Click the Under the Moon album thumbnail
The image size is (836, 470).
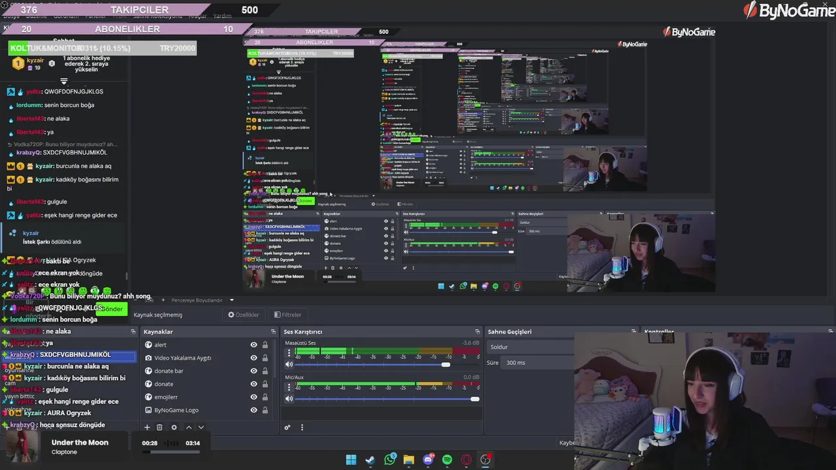23,446
